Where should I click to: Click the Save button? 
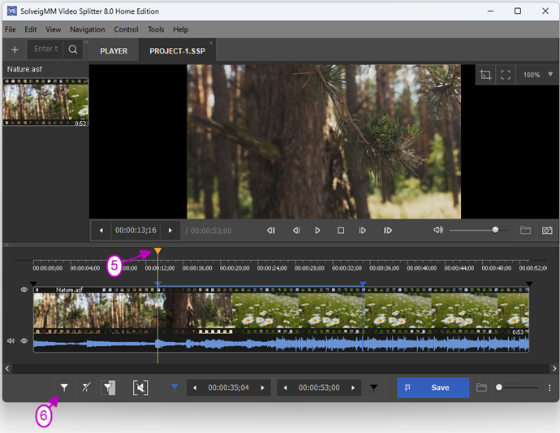(x=433, y=388)
